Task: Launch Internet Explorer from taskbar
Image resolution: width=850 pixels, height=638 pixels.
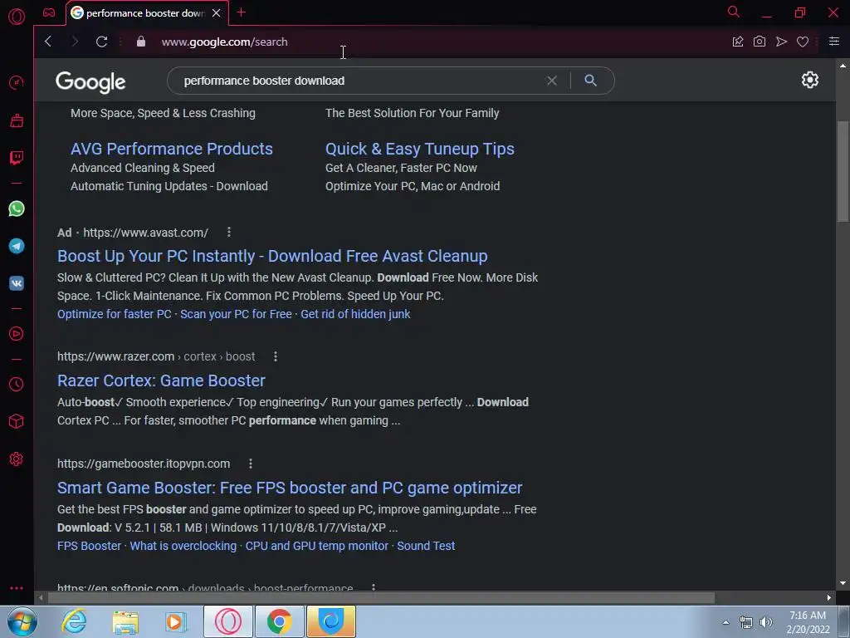Action: pyautogui.click(x=74, y=621)
